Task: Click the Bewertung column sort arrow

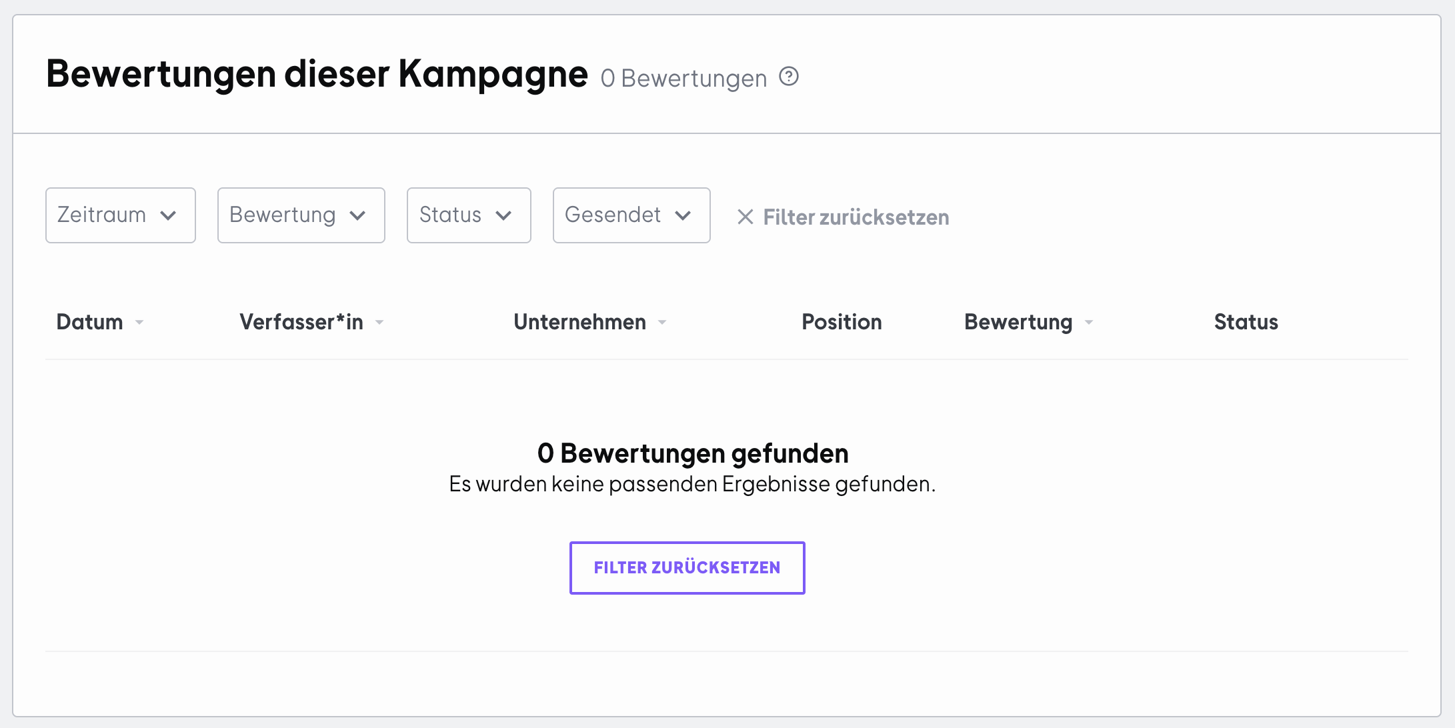Action: 1089,323
